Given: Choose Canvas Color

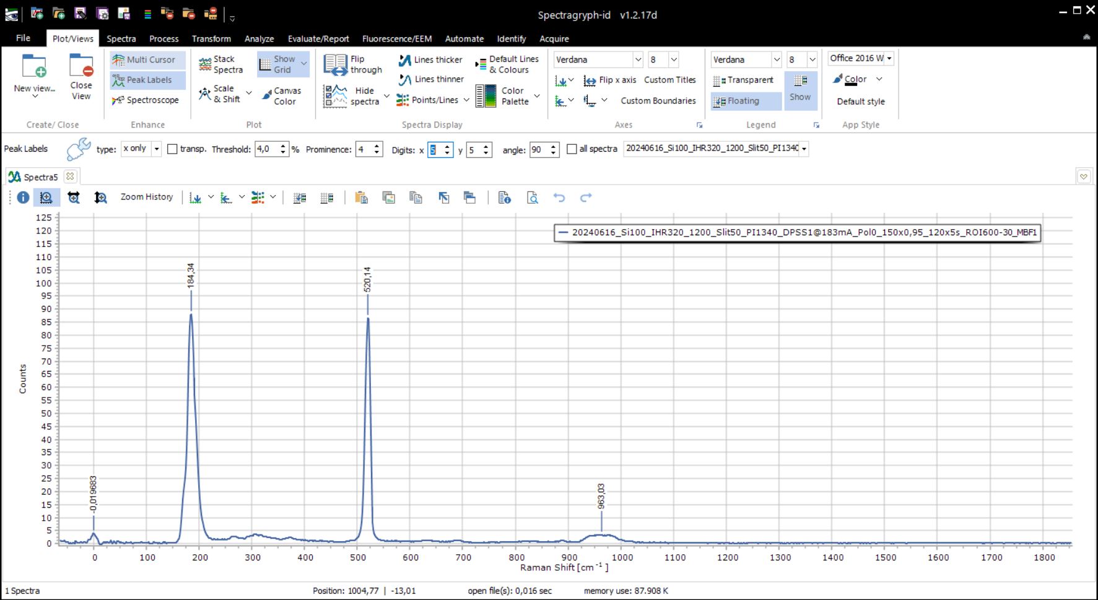Looking at the screenshot, I should point(282,96).
